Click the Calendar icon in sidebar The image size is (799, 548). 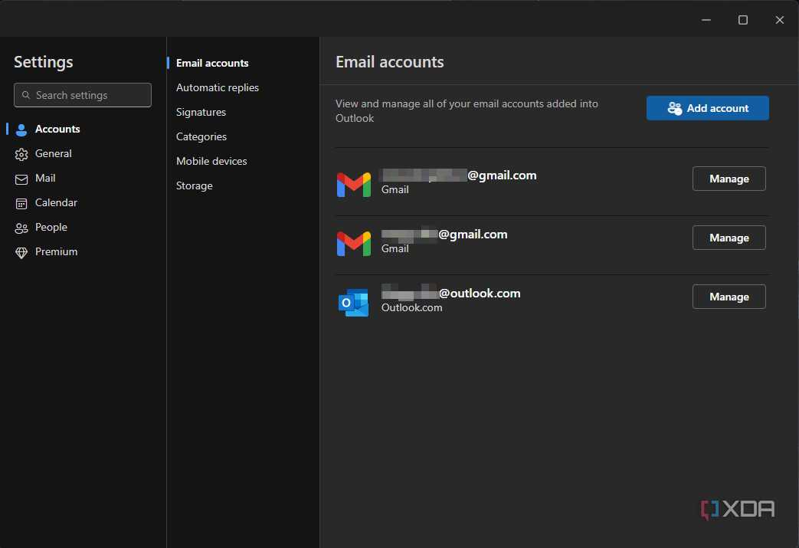click(21, 204)
